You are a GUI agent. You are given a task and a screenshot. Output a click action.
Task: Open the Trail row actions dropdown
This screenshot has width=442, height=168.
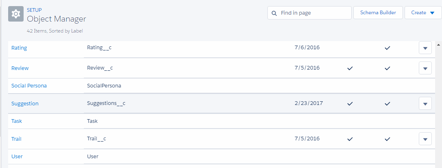[425, 139]
